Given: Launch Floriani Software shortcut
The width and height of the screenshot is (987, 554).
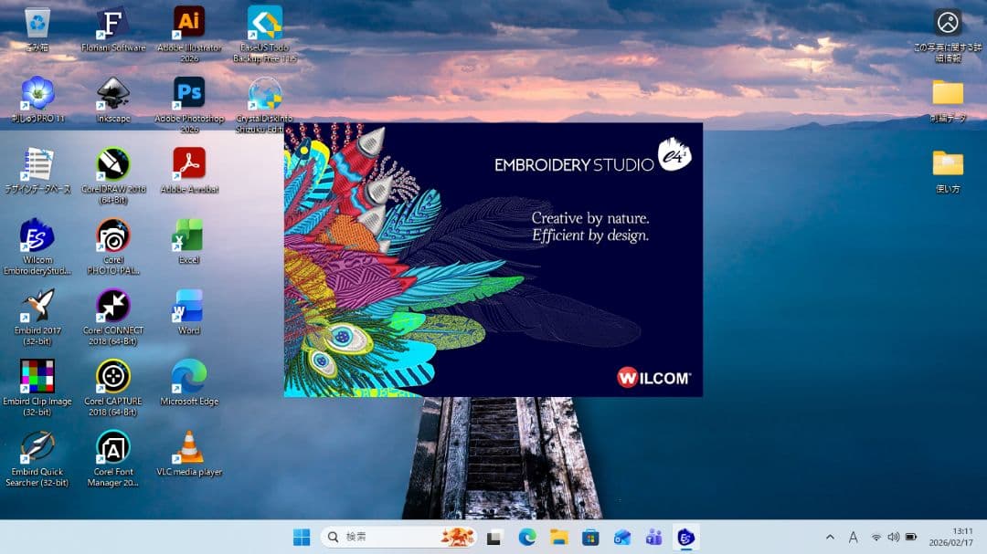Looking at the screenshot, I should 112,28.
